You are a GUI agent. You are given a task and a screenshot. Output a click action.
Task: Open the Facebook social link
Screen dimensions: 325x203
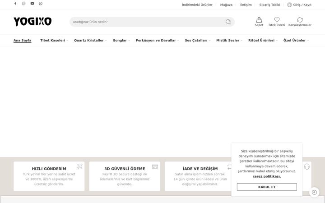pyautogui.click(x=15, y=4)
